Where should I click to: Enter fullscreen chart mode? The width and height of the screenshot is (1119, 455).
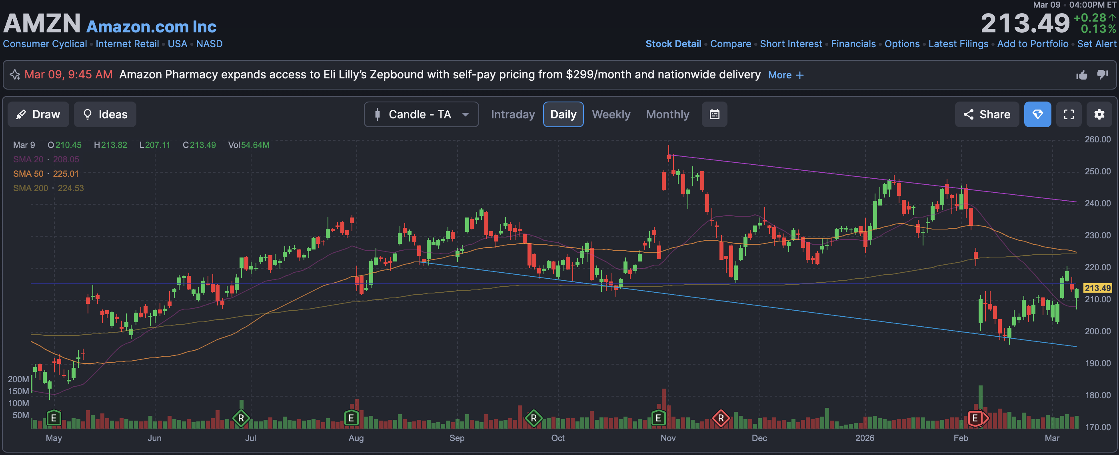pyautogui.click(x=1069, y=114)
